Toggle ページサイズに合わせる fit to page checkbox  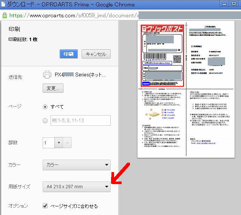point(45,206)
